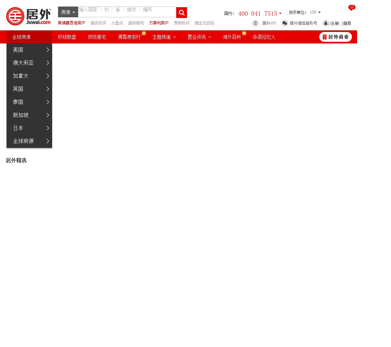This screenshot has width=391, height=347.
Task: Expand the 日本 sidebar category
Action: (x=29, y=128)
